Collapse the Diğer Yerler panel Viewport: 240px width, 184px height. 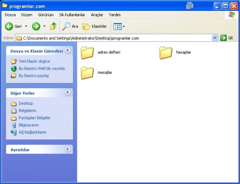(x=67, y=92)
